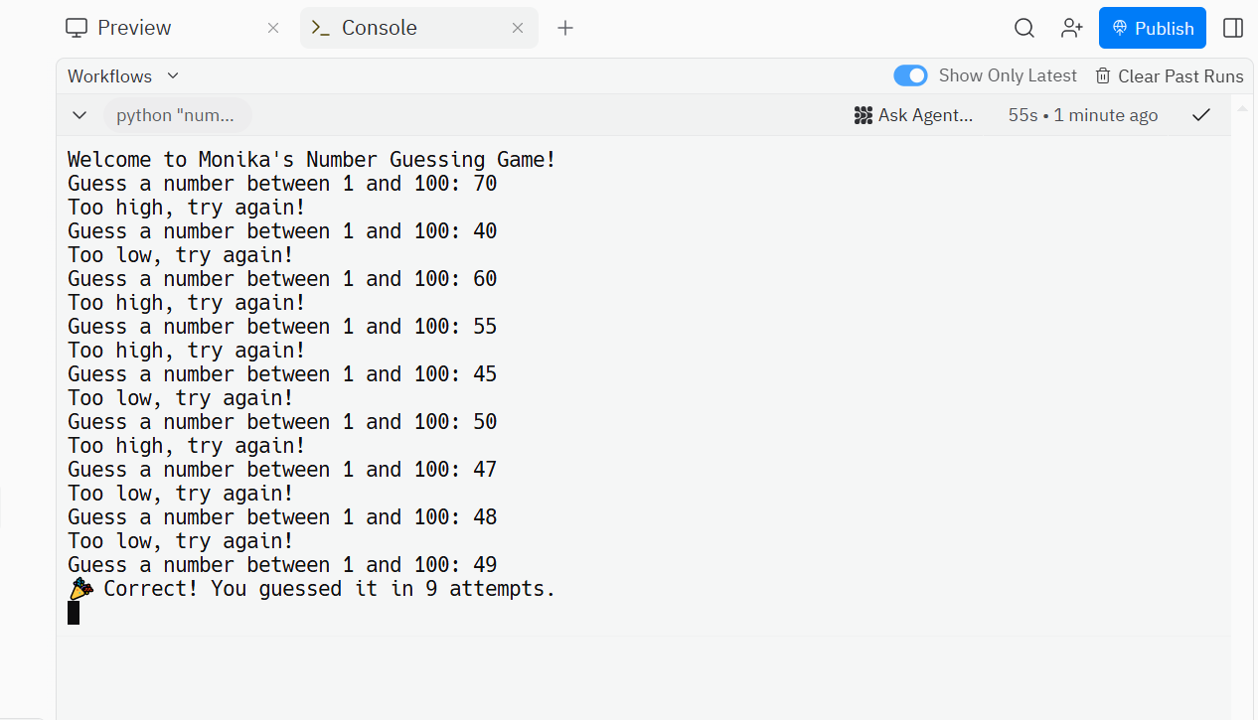The height and width of the screenshot is (720, 1258).
Task: Click Clear Past Runs
Action: click(x=1180, y=75)
